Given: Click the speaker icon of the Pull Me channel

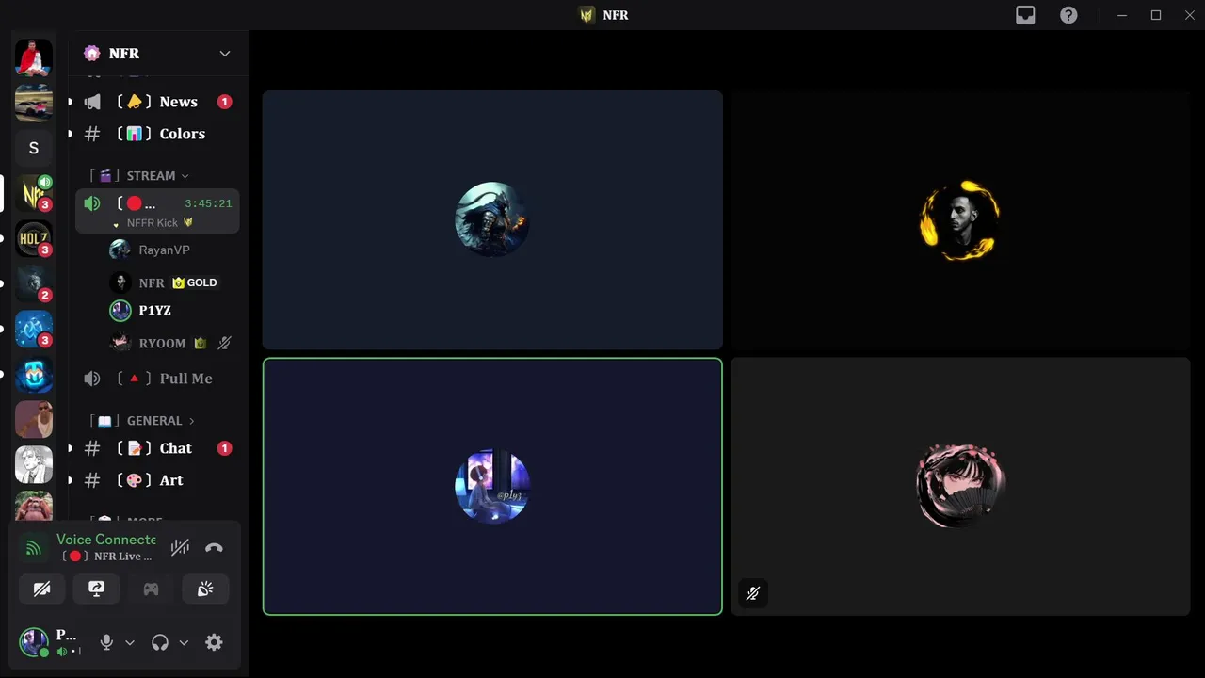Looking at the screenshot, I should 91,379.
